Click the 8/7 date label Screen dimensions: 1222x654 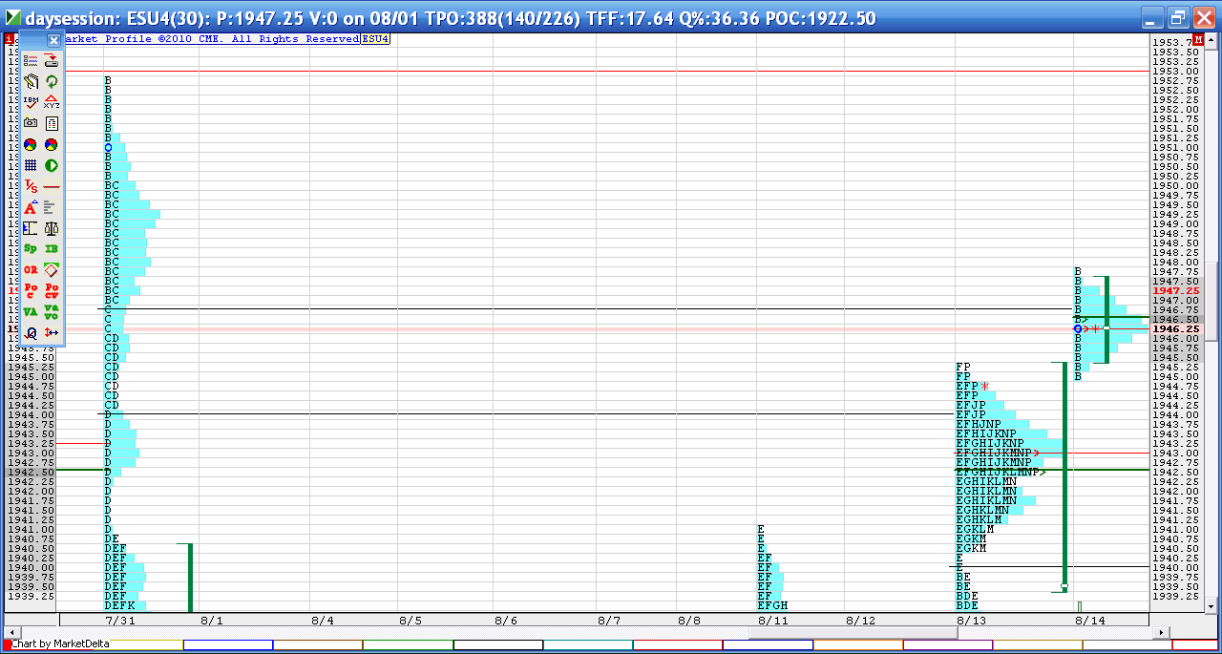(x=609, y=620)
